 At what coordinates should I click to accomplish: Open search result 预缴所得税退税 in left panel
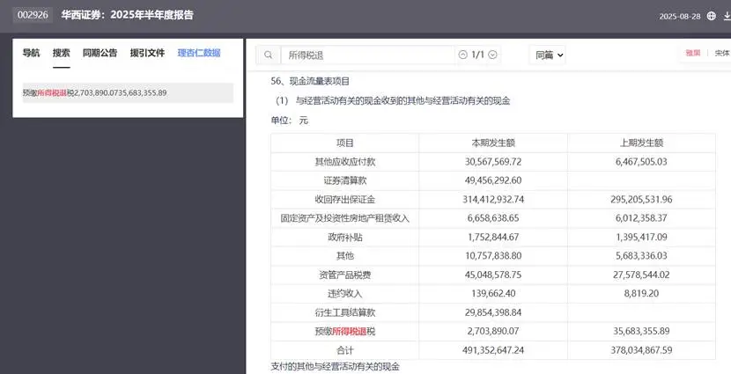pos(128,92)
